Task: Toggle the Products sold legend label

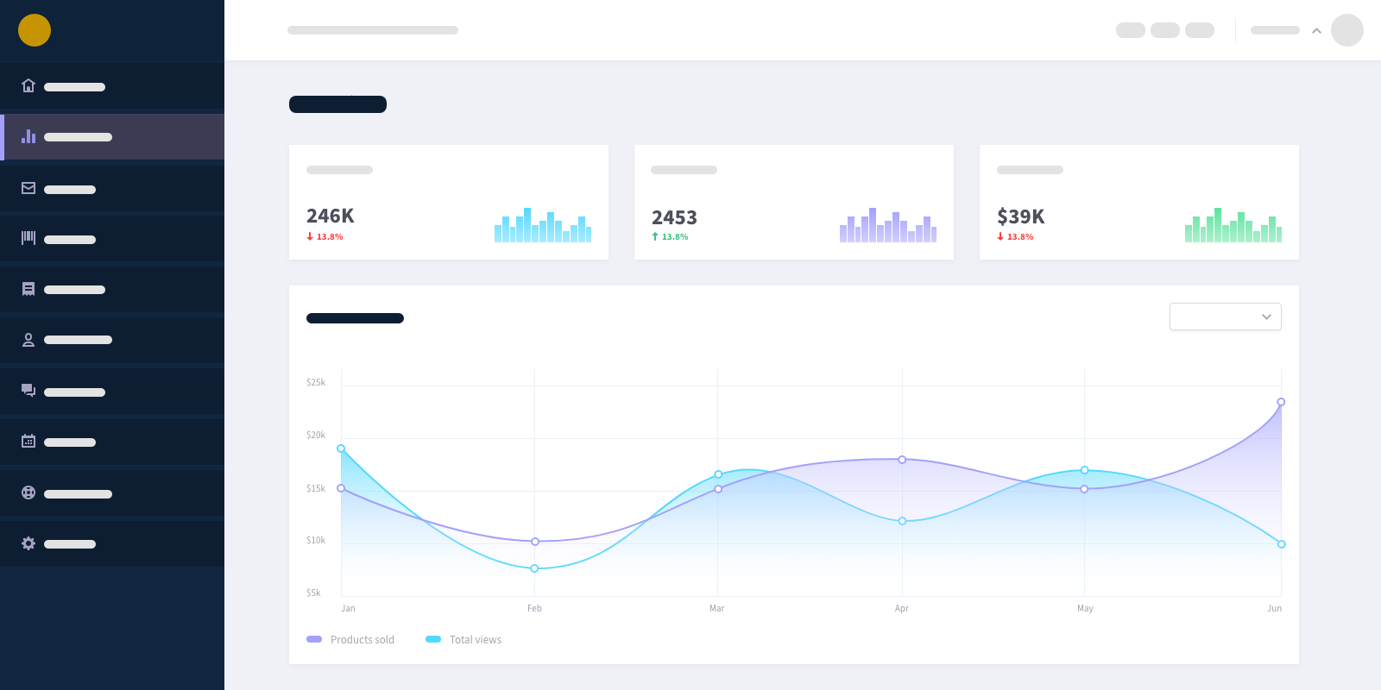Action: point(363,640)
